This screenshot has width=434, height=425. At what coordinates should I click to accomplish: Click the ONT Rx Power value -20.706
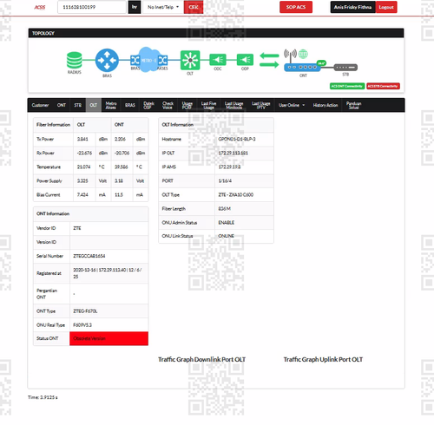pyautogui.click(x=122, y=153)
